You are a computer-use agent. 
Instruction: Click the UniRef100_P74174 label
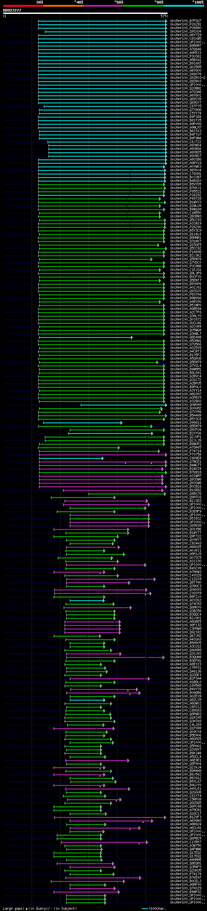[x=185, y=874]
